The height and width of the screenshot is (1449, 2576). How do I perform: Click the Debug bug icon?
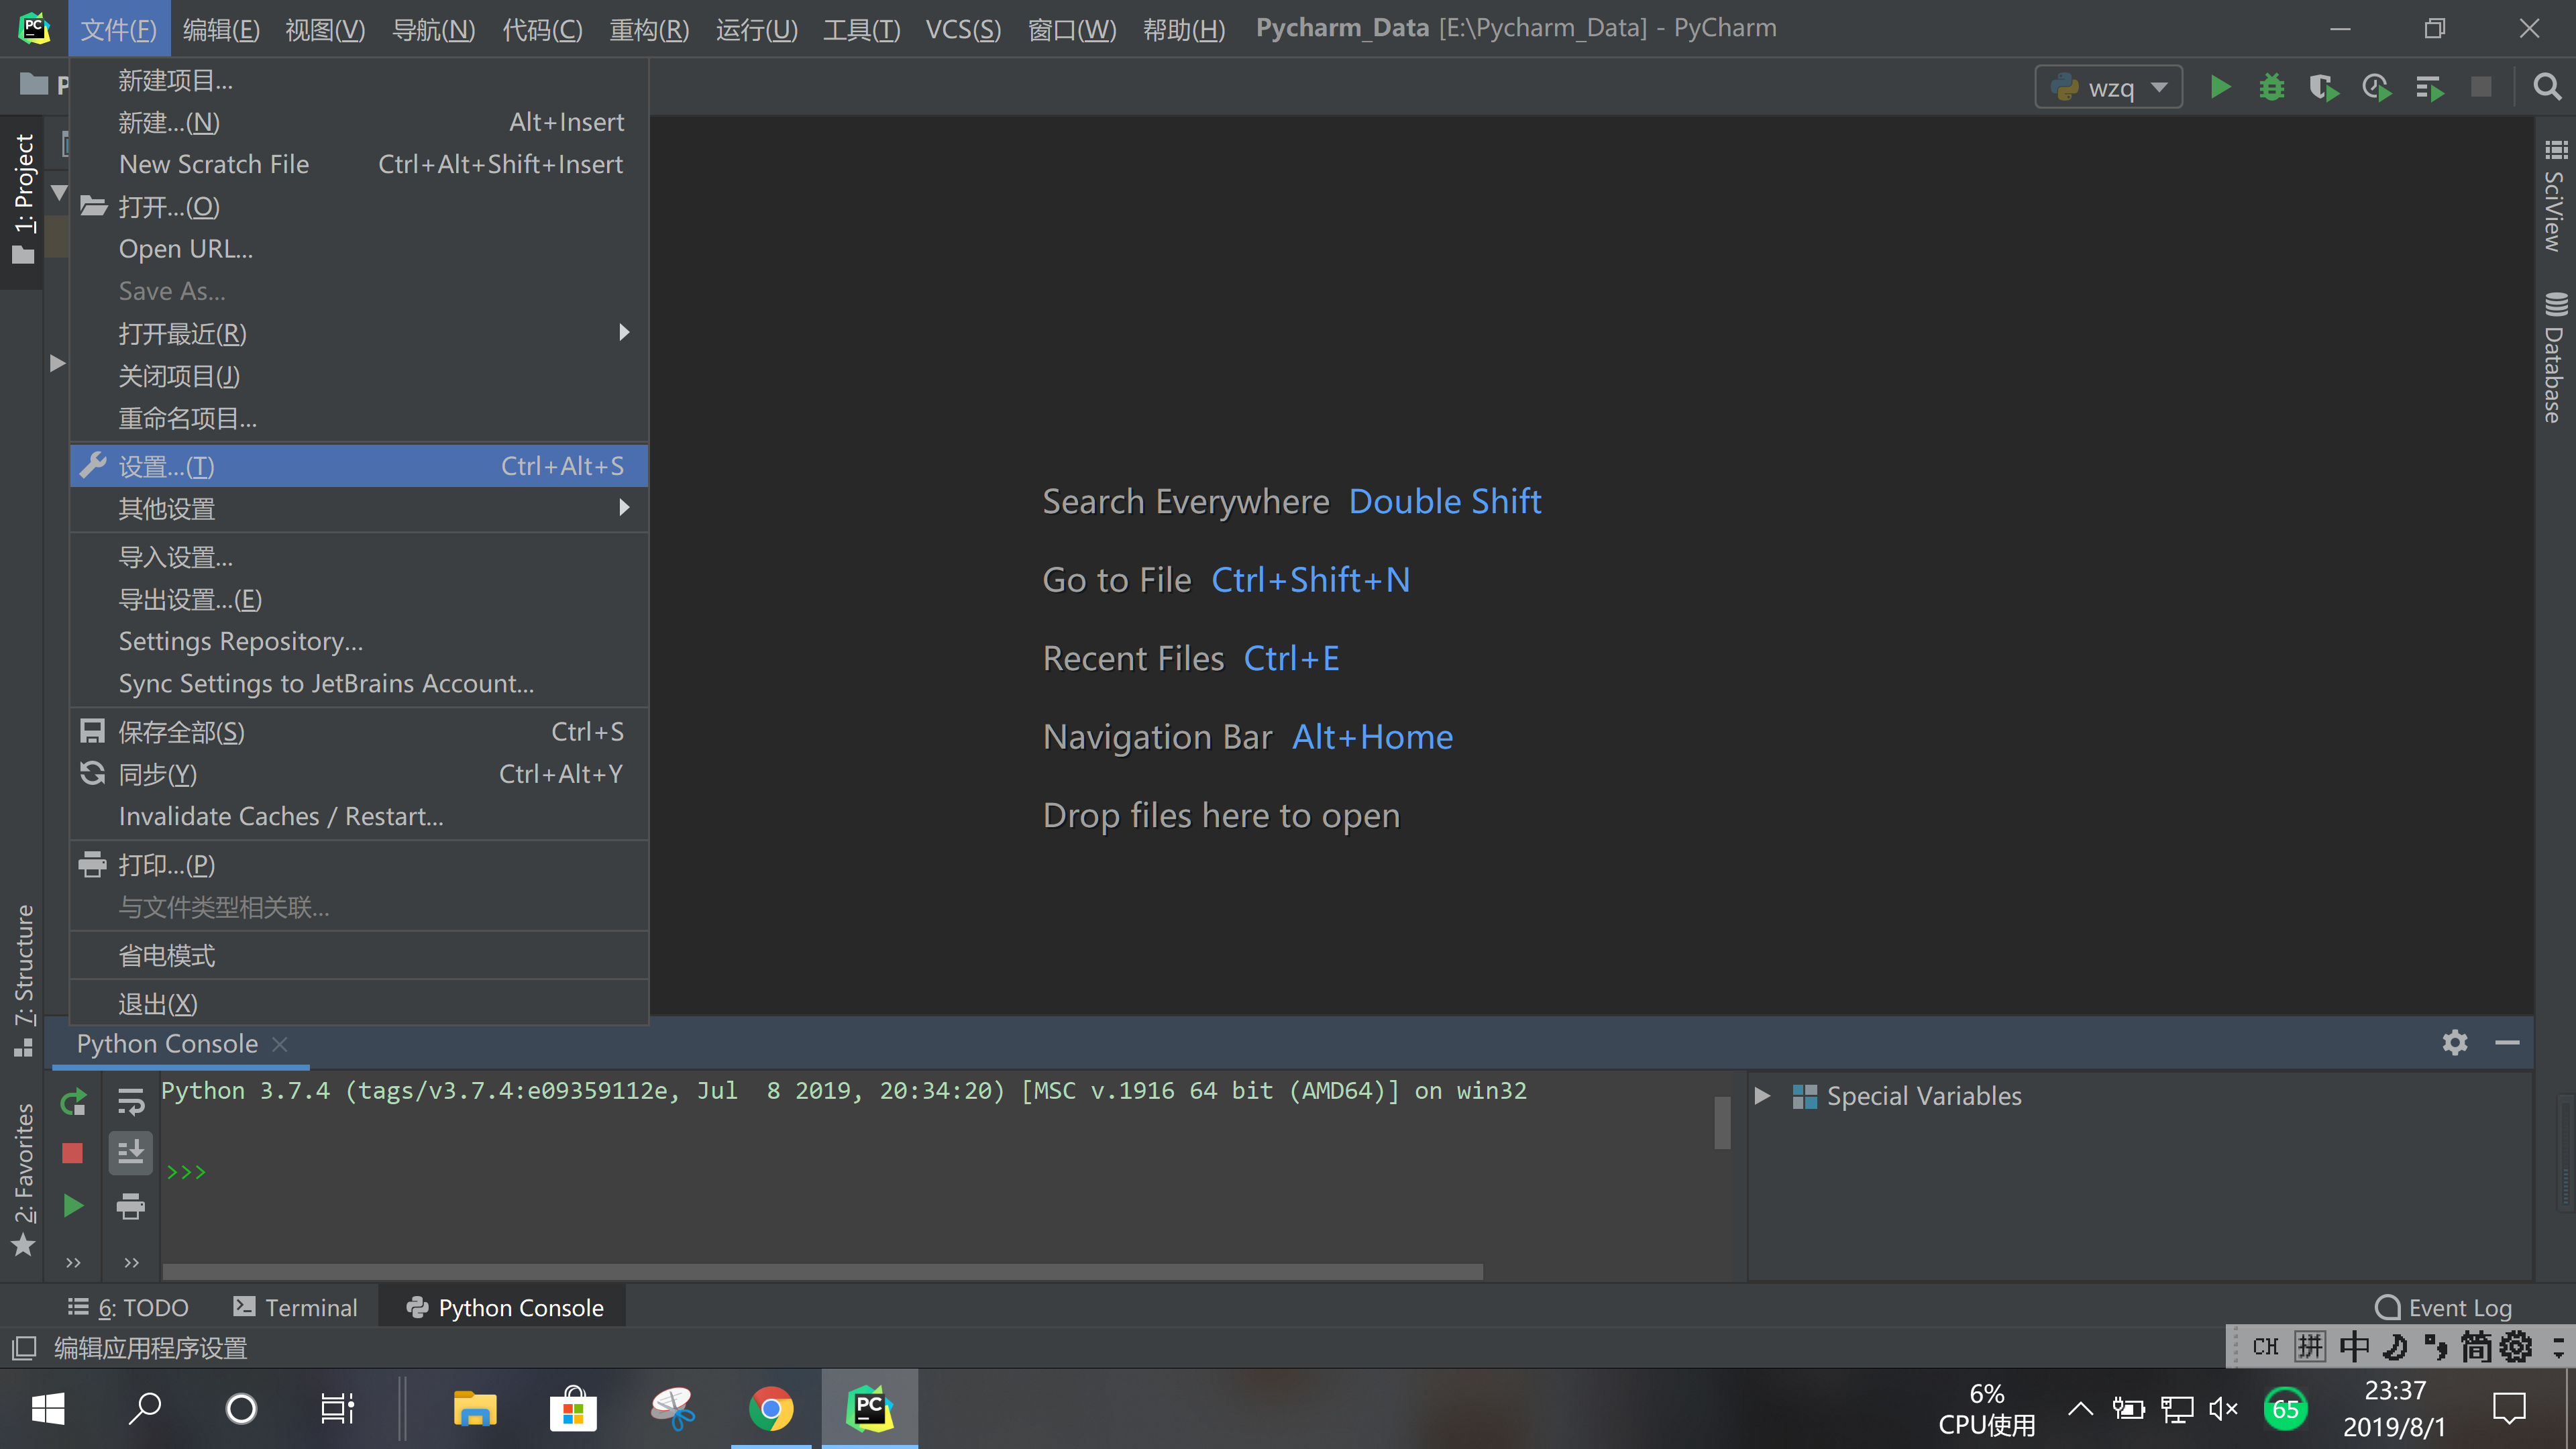[2271, 88]
